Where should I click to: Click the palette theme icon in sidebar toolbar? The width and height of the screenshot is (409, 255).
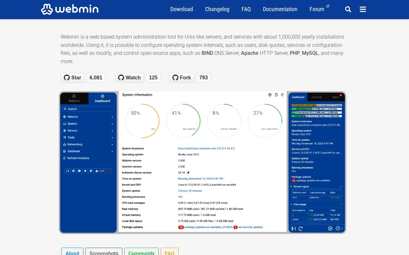point(91,171)
